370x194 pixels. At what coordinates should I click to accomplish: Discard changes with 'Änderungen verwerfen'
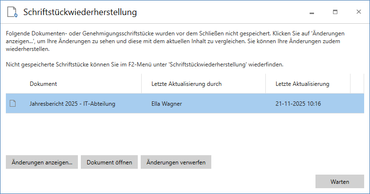pyautogui.click(x=176, y=162)
